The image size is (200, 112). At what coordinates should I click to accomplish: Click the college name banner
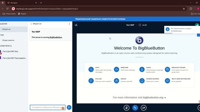[x=100, y=19]
